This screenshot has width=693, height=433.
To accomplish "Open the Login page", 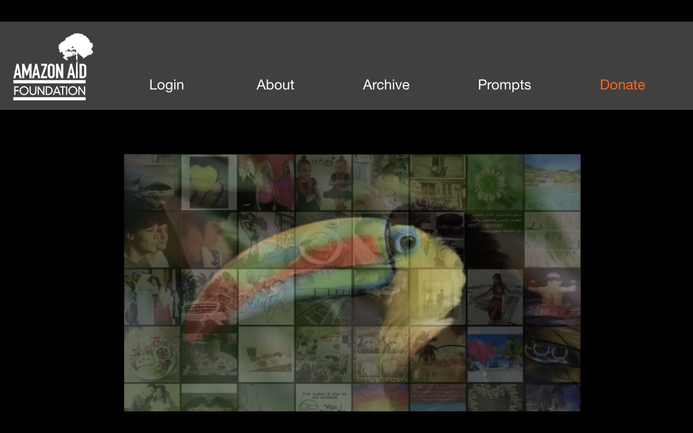I will (167, 85).
